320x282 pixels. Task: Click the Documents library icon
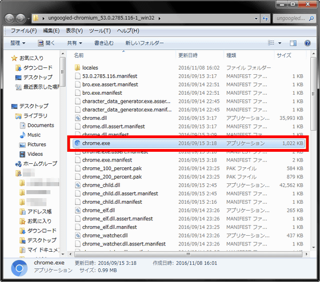point(22,125)
